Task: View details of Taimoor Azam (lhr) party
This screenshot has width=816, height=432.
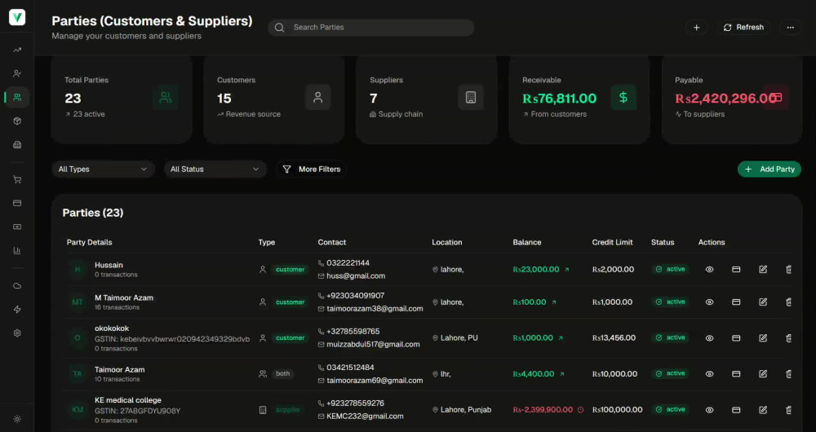Action: [x=709, y=374]
